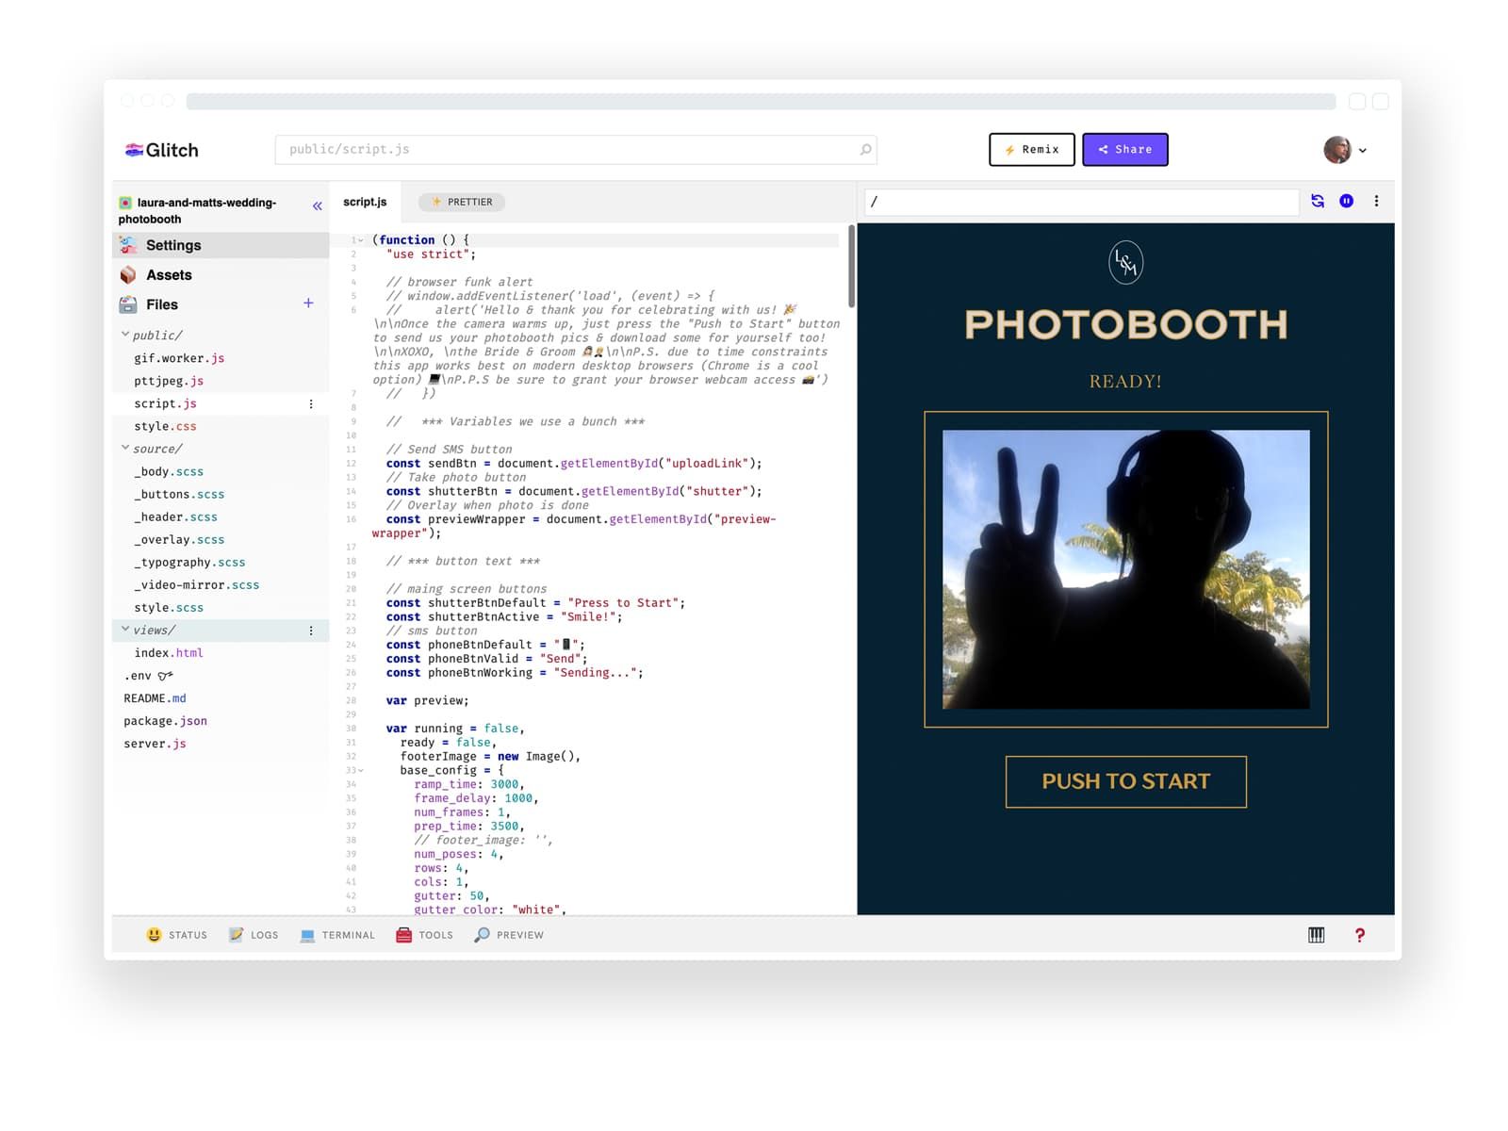Click the Glitch logo
Image resolution: width=1508 pixels, height=1131 pixels.
coord(161,150)
